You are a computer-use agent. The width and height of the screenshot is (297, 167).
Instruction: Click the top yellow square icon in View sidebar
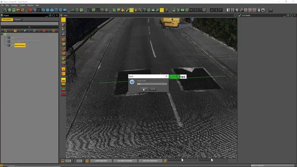(63, 19)
